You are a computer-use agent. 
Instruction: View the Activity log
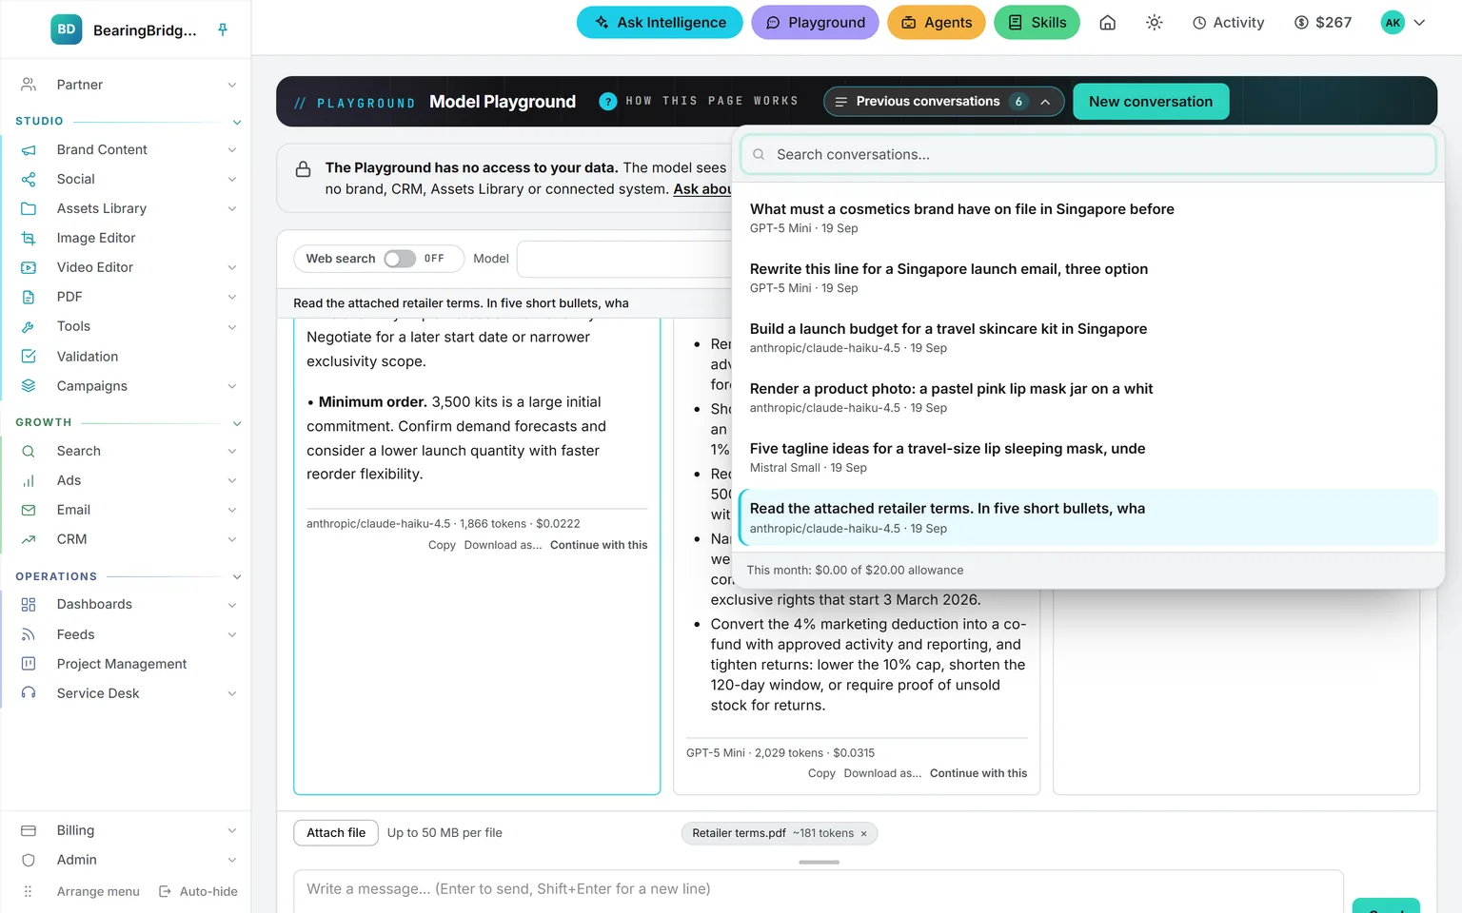(1228, 23)
